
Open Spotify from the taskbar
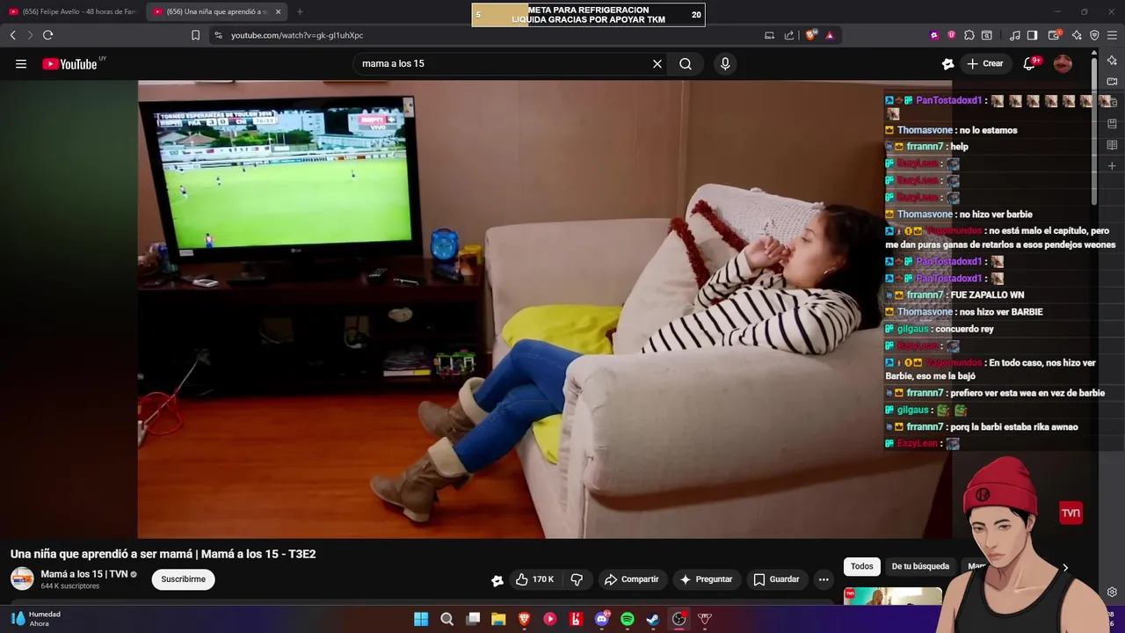pos(628,619)
